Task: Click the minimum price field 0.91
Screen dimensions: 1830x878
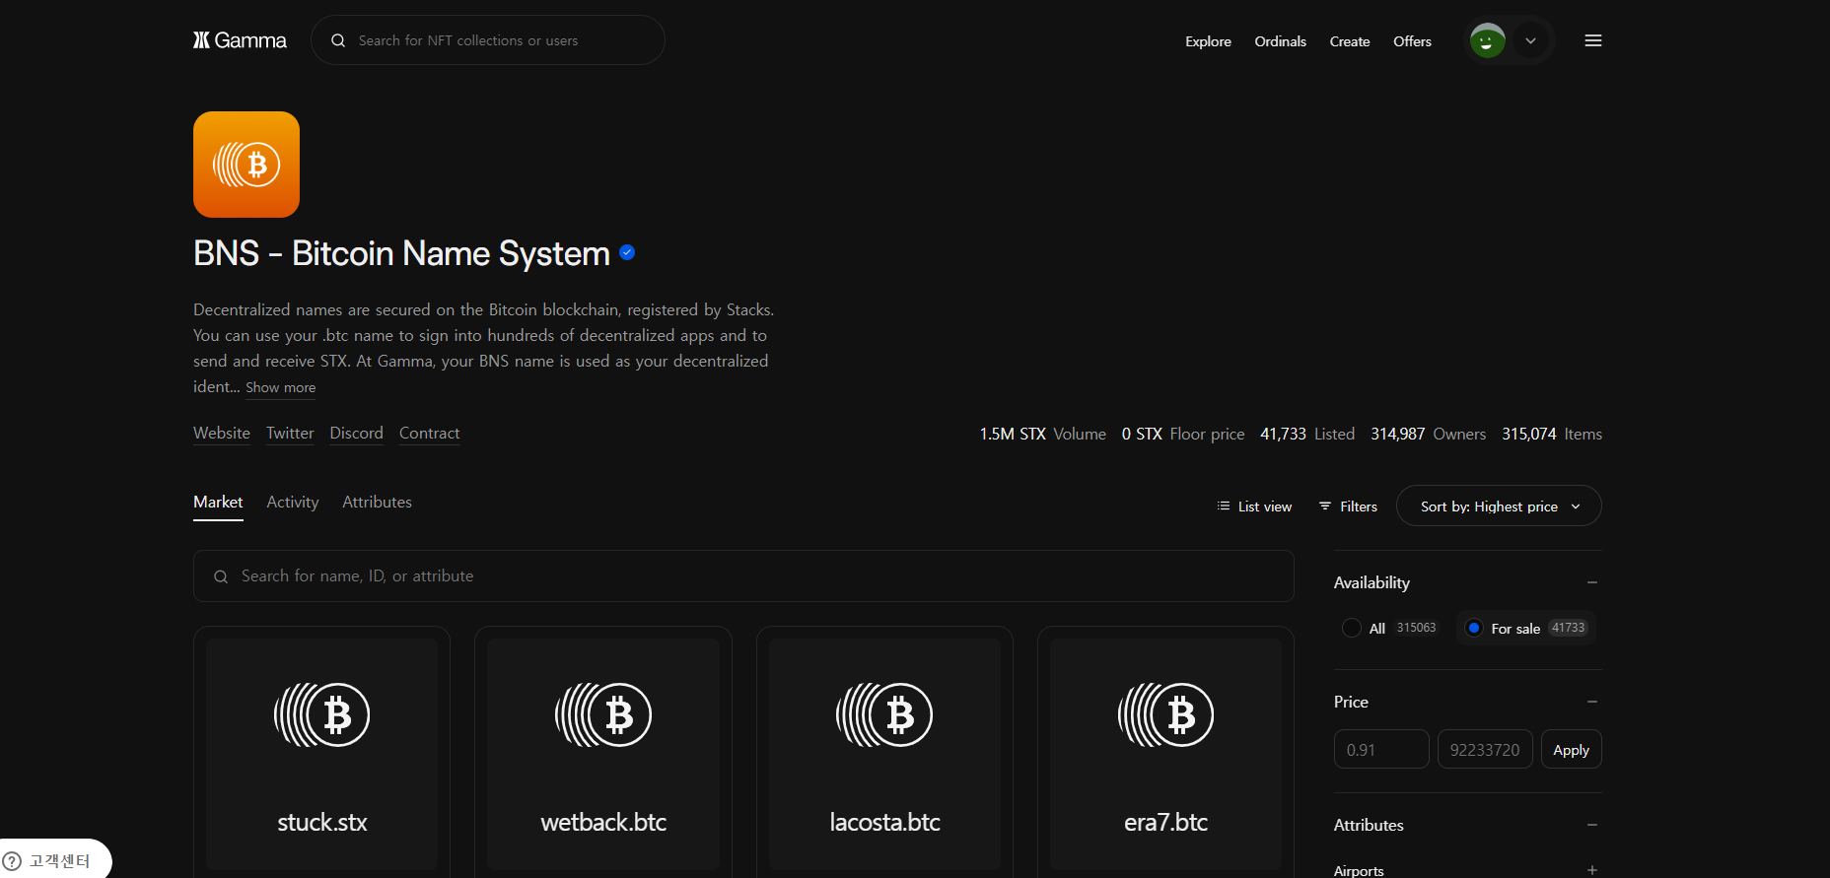Action: point(1381,750)
